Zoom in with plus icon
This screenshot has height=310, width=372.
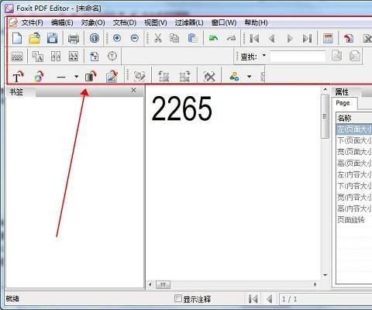[x=117, y=38]
